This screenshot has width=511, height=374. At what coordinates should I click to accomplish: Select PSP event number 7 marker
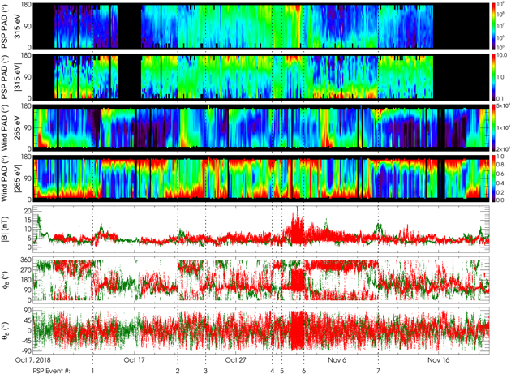point(378,371)
